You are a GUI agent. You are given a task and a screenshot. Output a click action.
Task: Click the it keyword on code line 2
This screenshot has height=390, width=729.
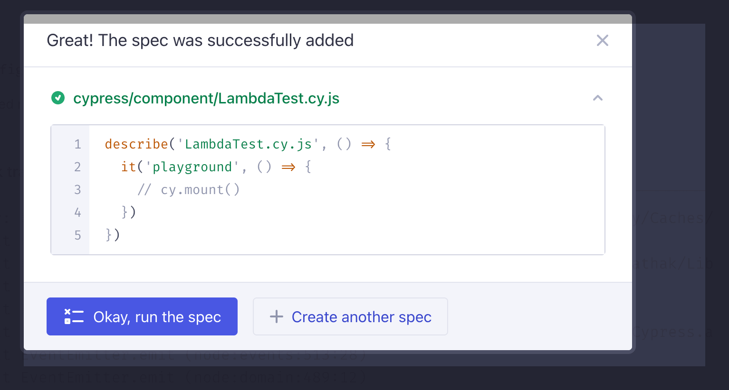click(128, 167)
